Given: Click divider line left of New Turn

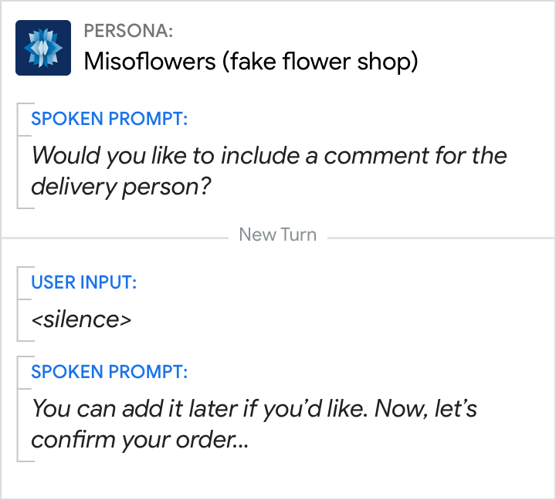Looking at the screenshot, I should tap(116, 238).
